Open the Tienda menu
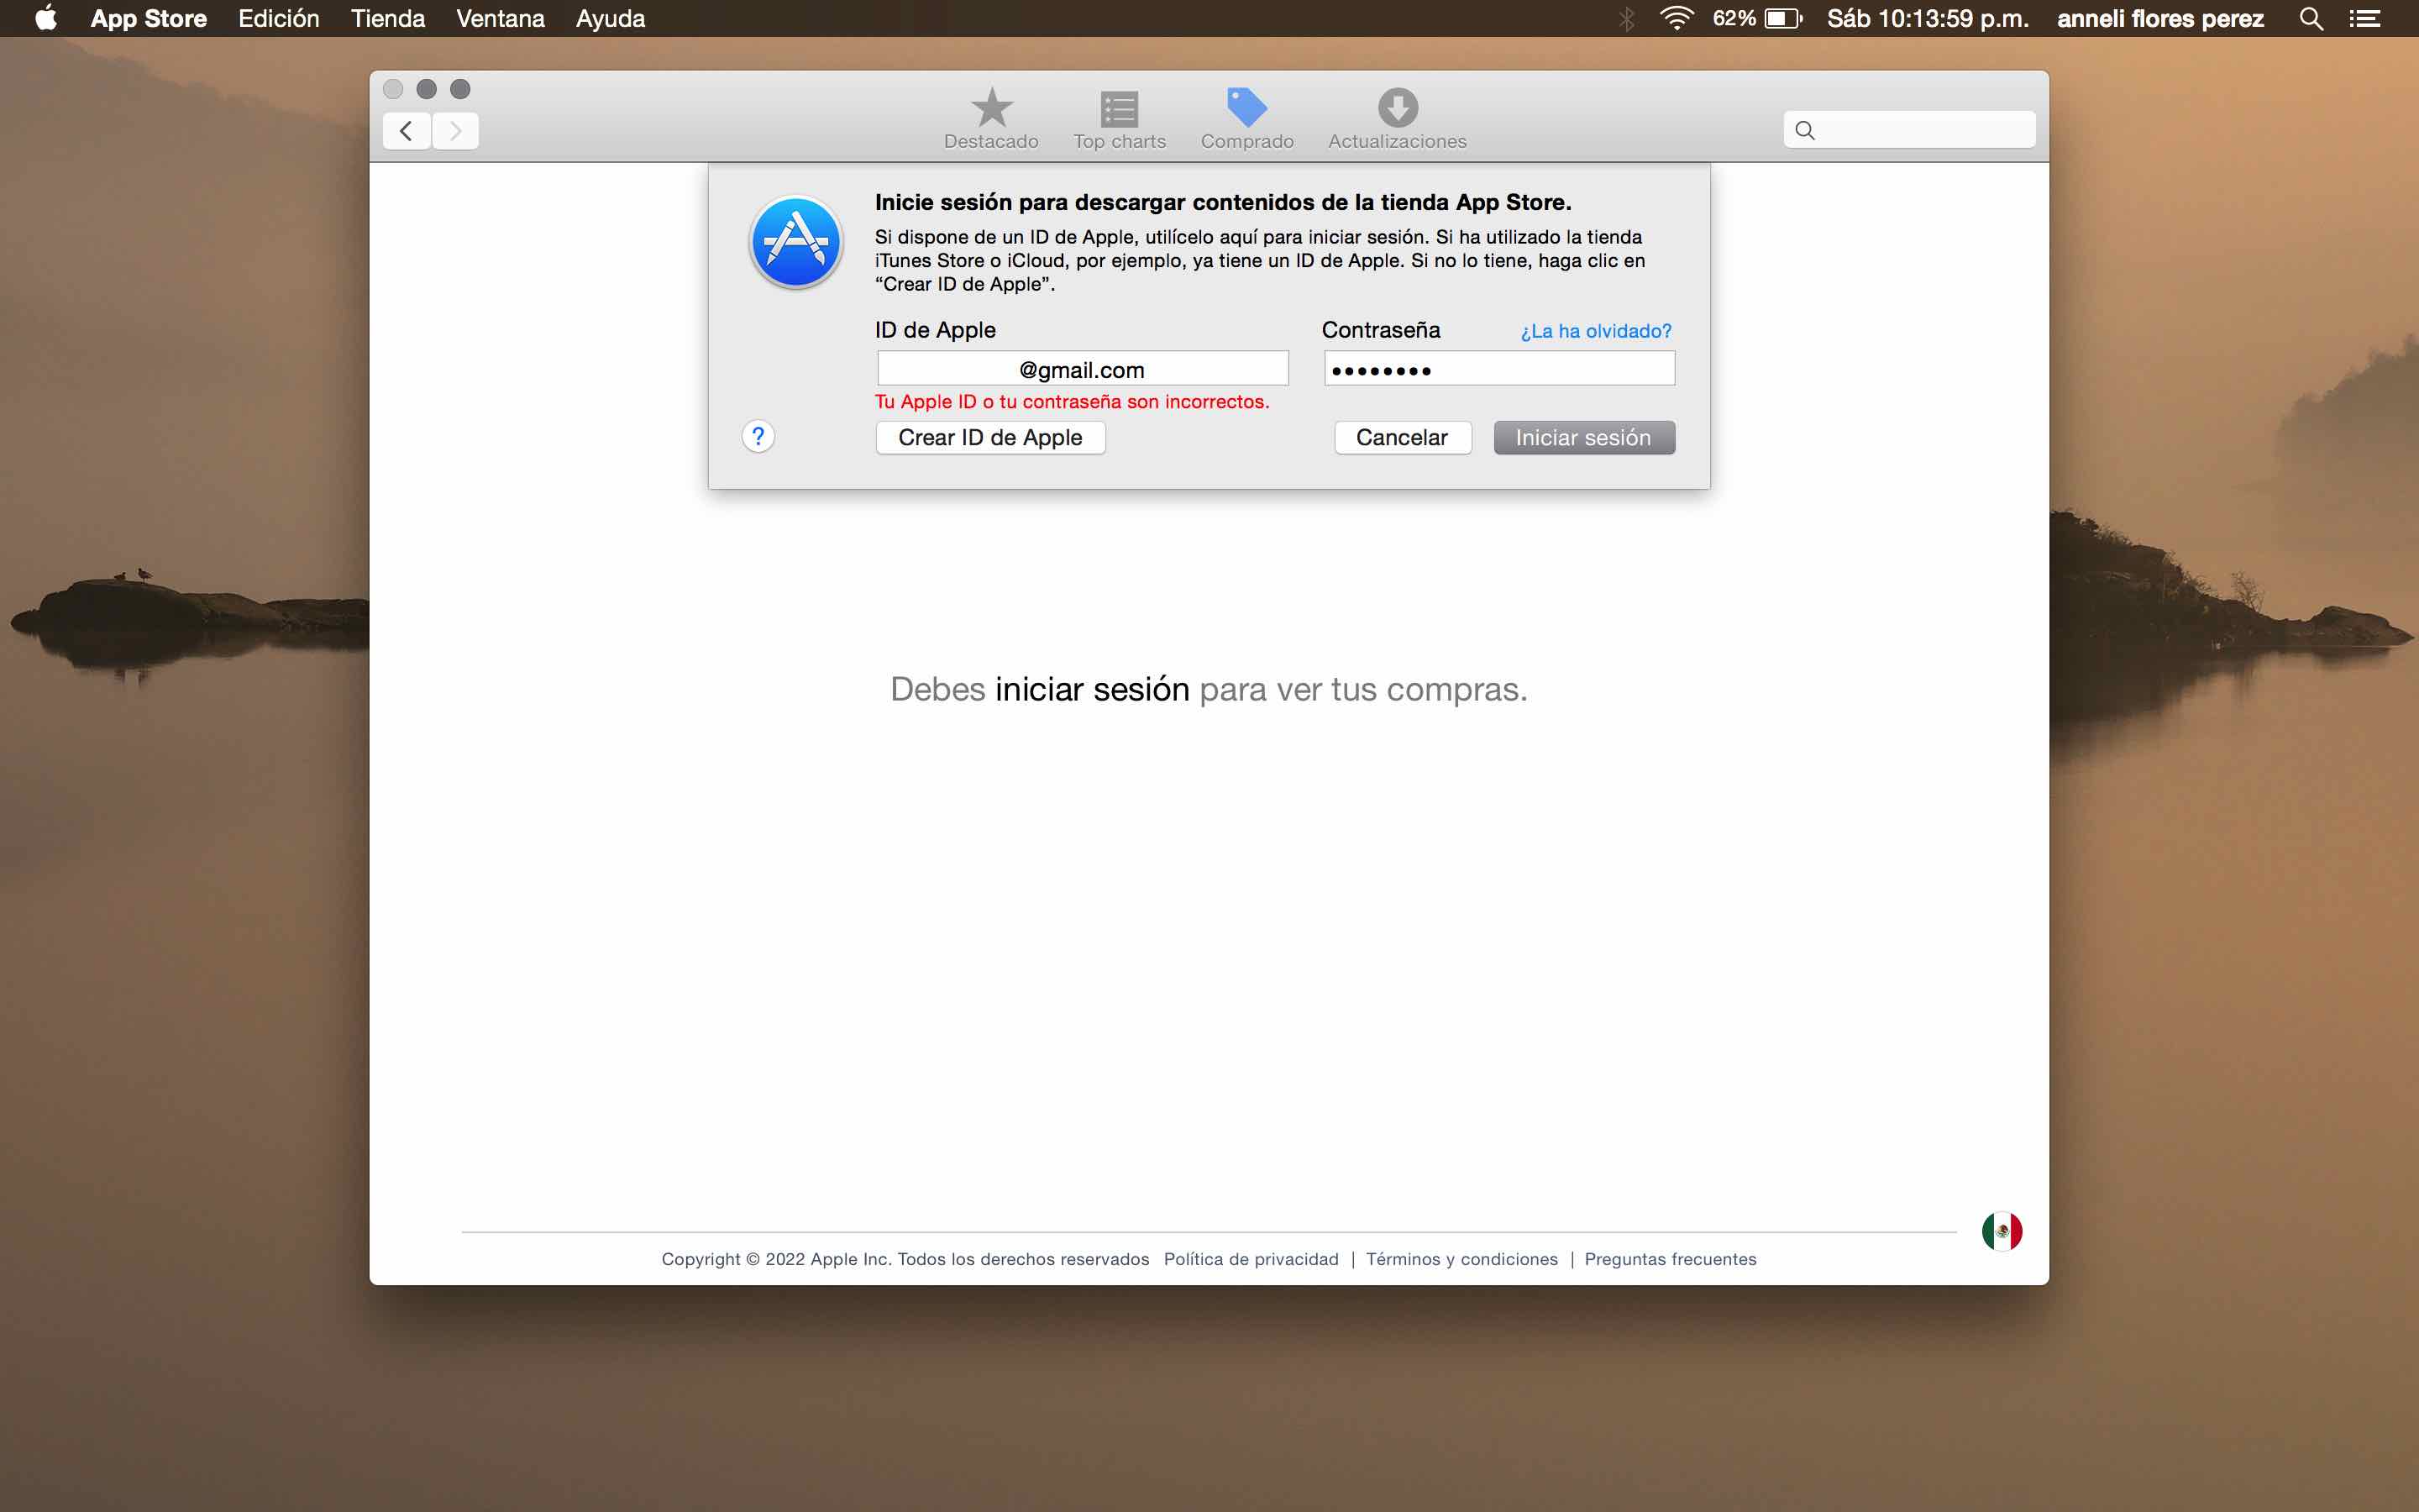This screenshot has width=2419, height=1512. tap(388, 19)
